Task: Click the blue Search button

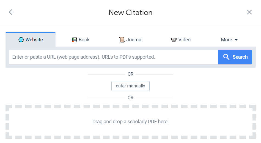Action: click(235, 57)
